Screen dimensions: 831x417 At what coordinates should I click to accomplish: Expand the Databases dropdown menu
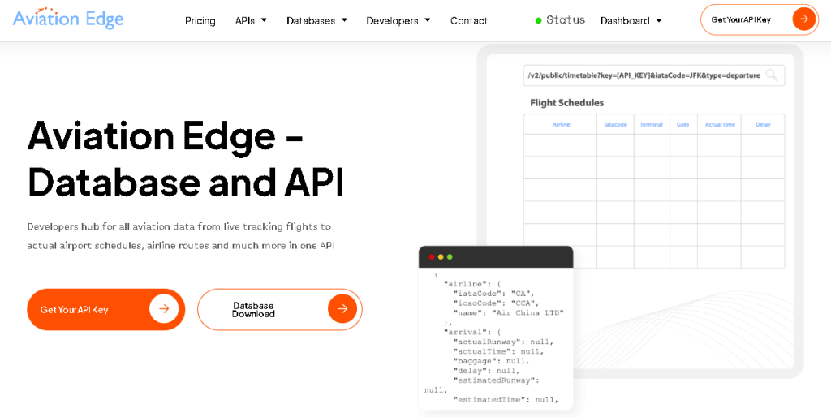pyautogui.click(x=317, y=20)
